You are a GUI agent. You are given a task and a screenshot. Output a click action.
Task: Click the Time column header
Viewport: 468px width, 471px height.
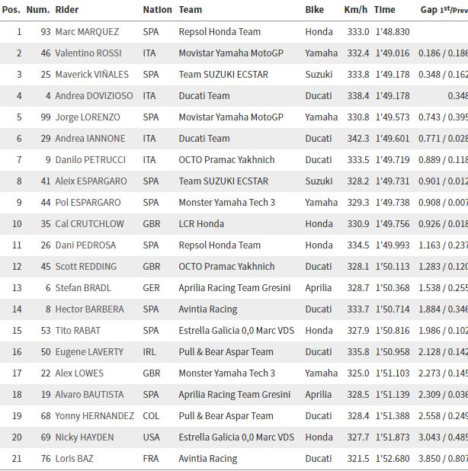384,10
